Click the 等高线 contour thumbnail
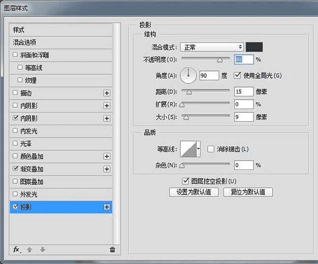318x264 pixels. point(189,149)
